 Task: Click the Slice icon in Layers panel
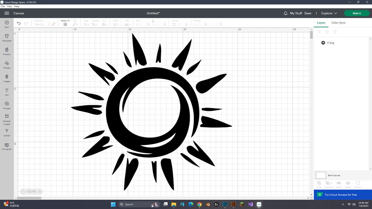(x=319, y=184)
